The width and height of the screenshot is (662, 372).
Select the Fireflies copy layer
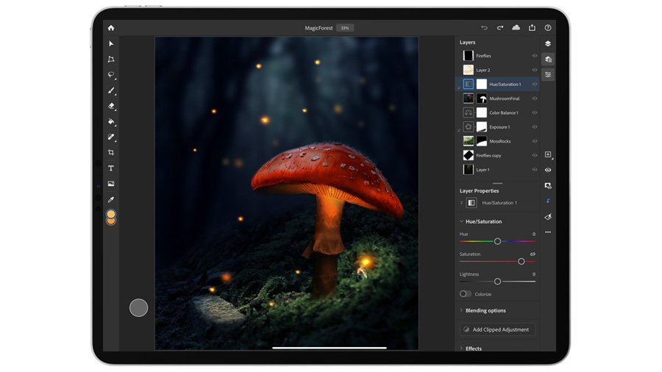pos(498,155)
